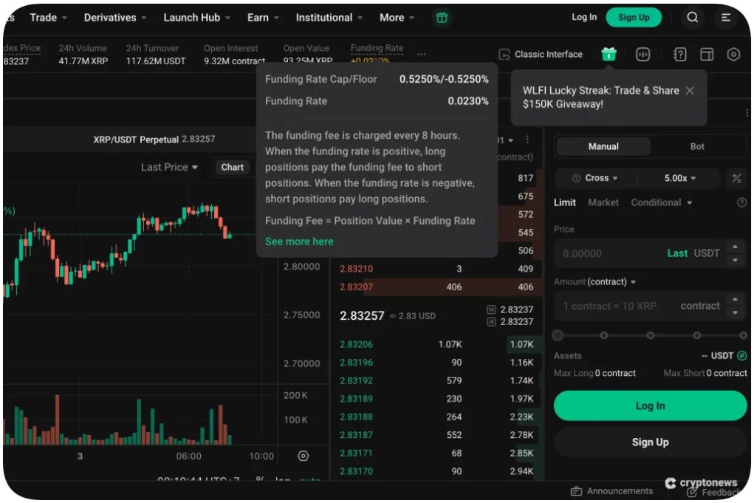Open chart axis settings gear icon

pyautogui.click(x=303, y=456)
